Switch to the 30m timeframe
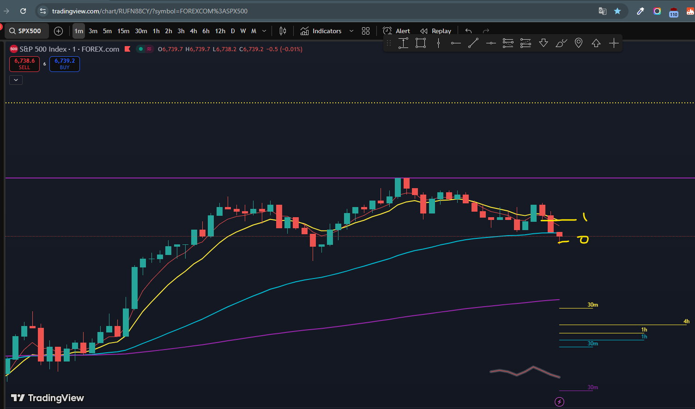 [x=141, y=31]
